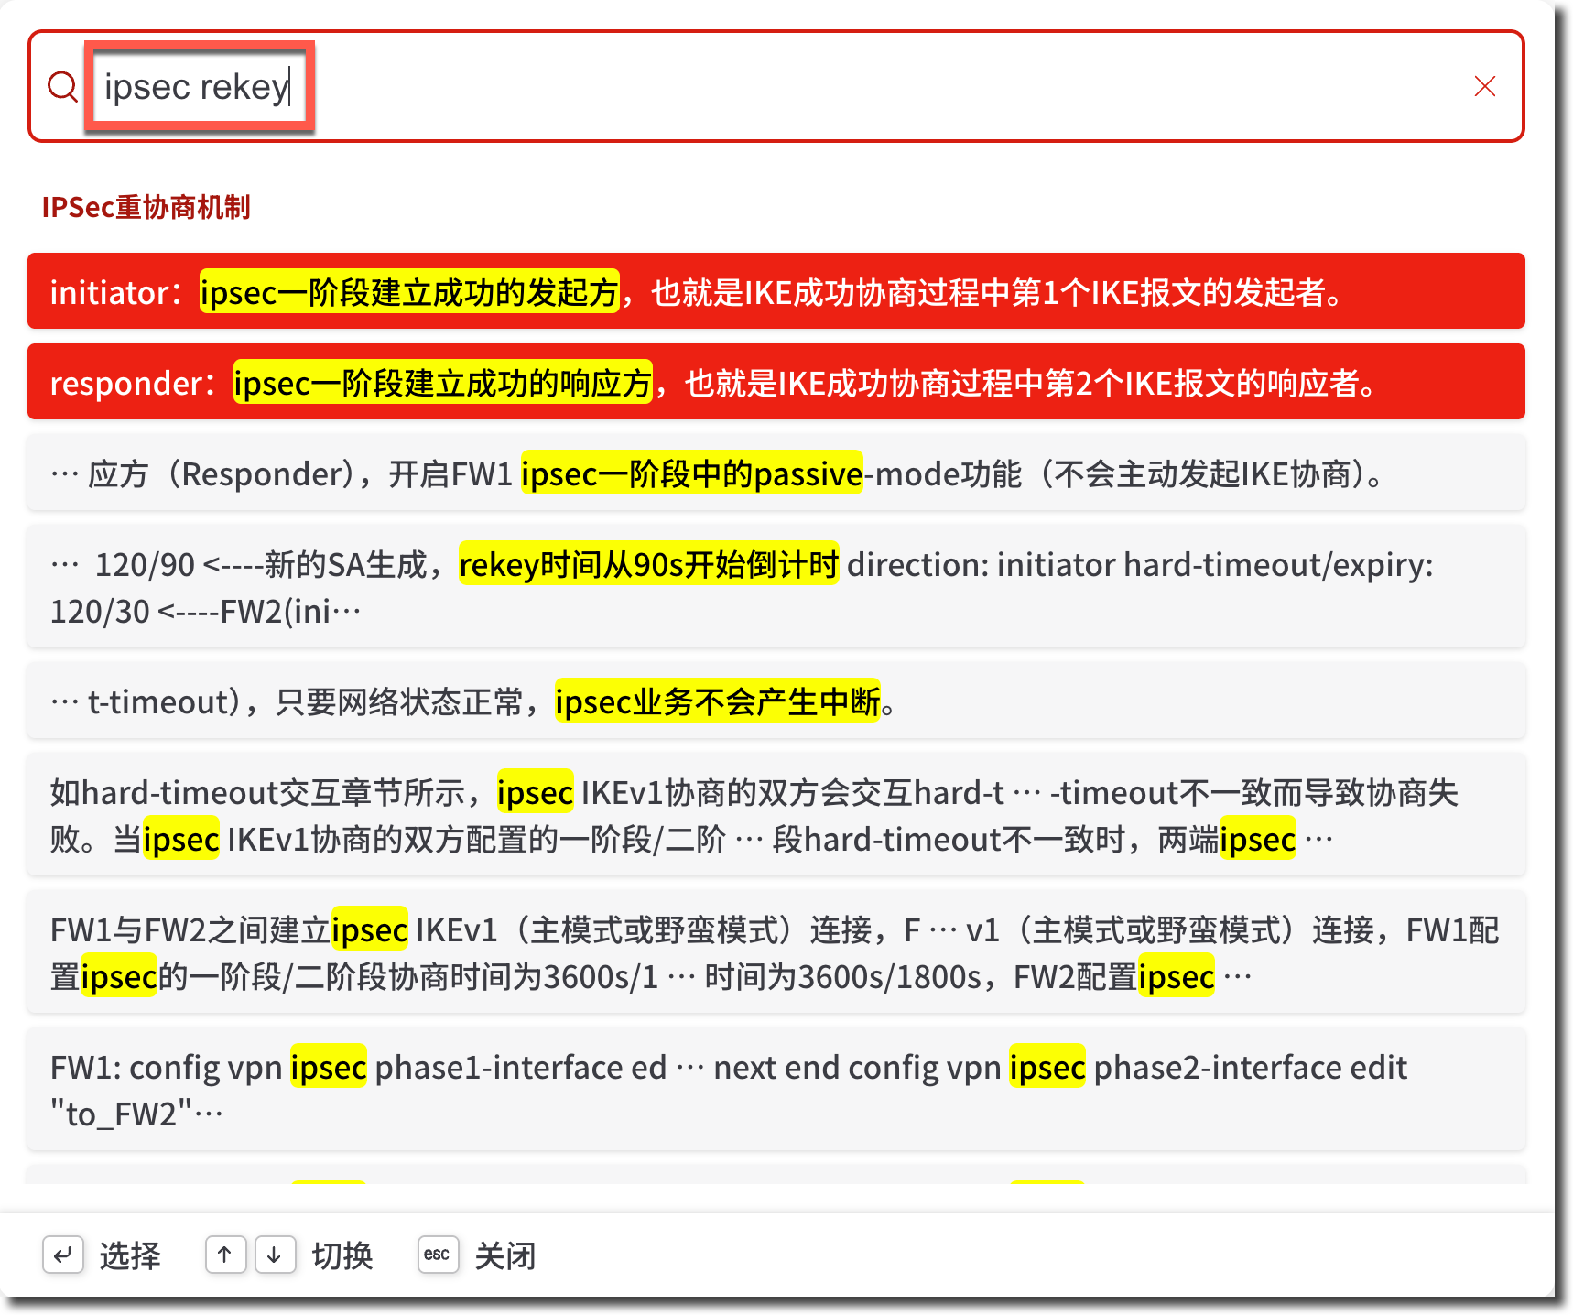The image size is (1573, 1315).
Task: Select the FW1与FW2之间建立ipsec result
Action: (x=775, y=952)
